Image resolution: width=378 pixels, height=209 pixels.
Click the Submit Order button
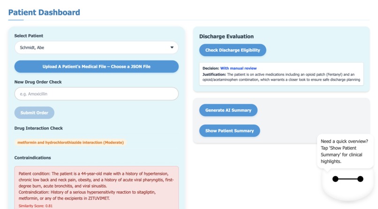coord(34,112)
